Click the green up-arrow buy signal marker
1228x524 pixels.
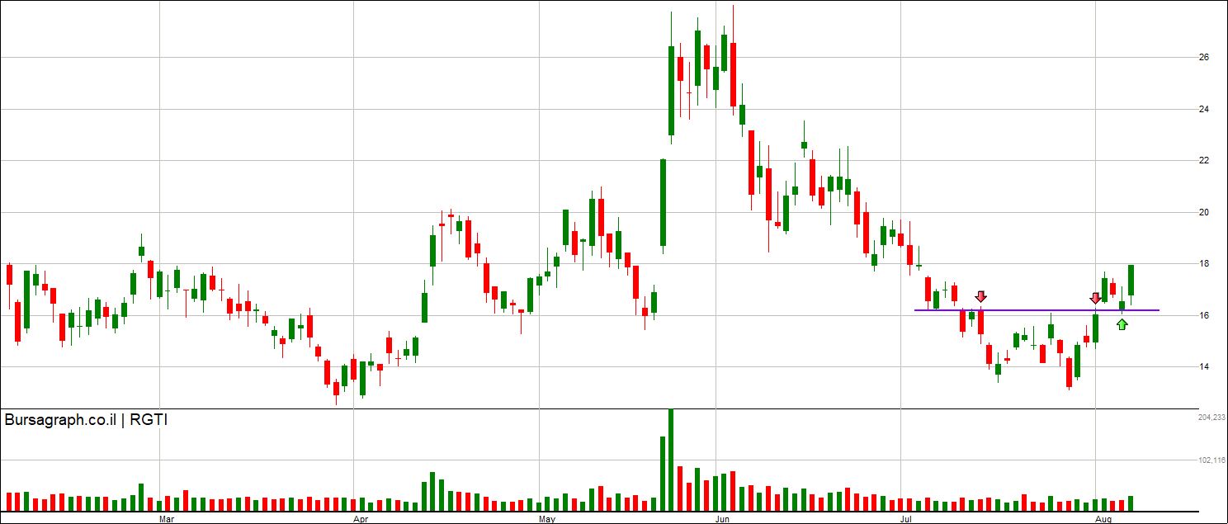pyautogui.click(x=1122, y=324)
